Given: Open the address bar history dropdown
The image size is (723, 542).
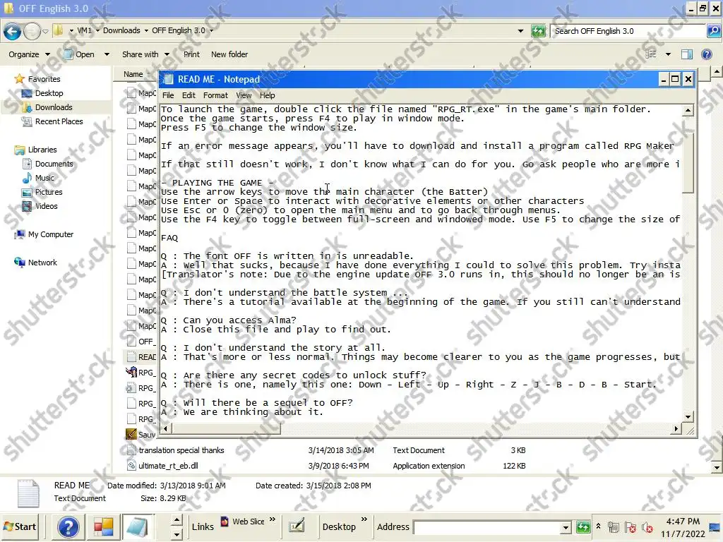Looking at the screenshot, I should pyautogui.click(x=520, y=31).
